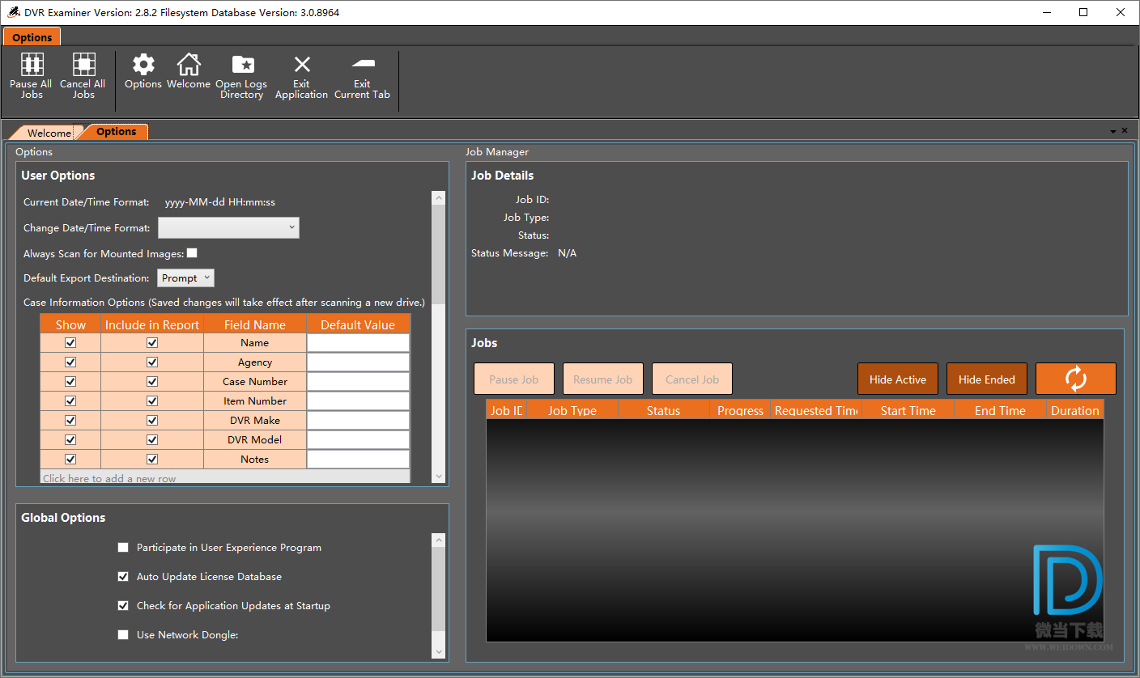Click the Hide Active button

(x=898, y=379)
